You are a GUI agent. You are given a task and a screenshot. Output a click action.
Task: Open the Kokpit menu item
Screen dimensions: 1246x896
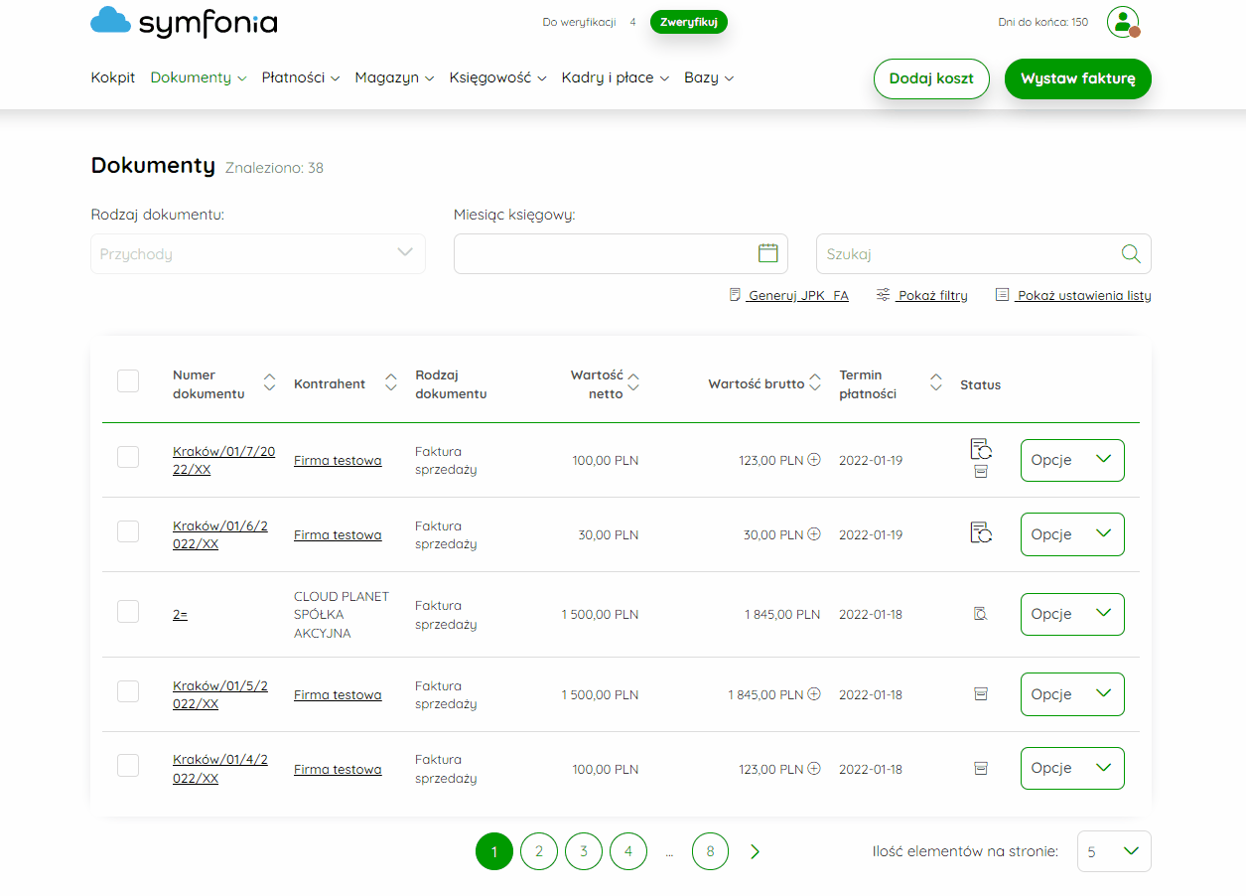point(113,77)
